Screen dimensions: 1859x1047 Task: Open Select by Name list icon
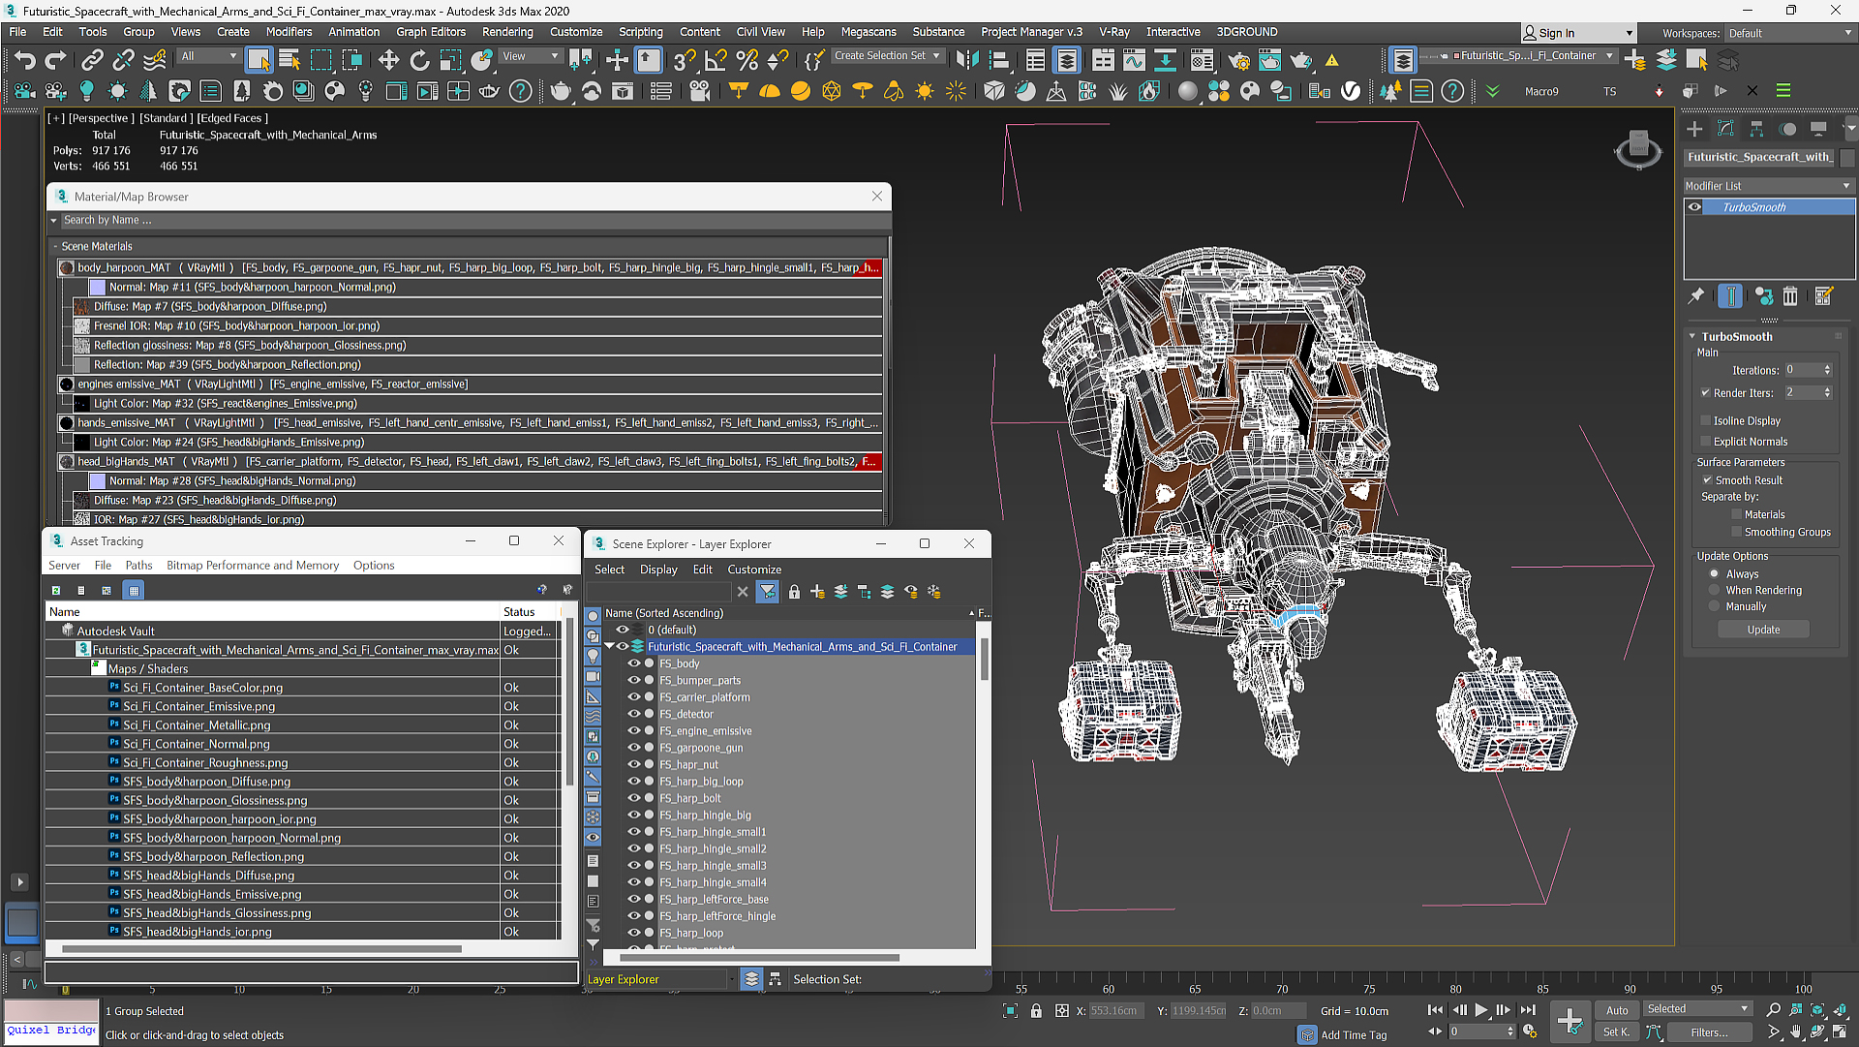coord(290,60)
